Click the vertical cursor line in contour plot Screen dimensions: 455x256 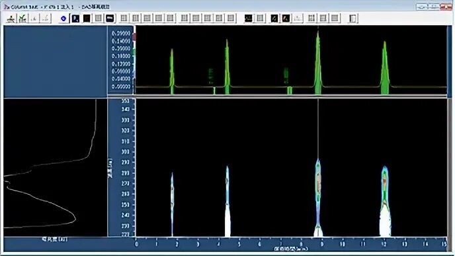(x=318, y=129)
